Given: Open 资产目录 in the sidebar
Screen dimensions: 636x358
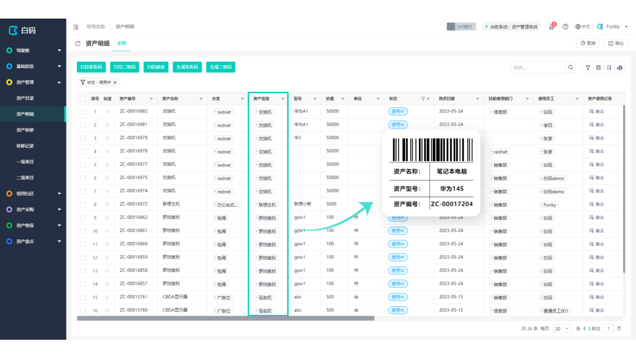Looking at the screenshot, I should 25,98.
